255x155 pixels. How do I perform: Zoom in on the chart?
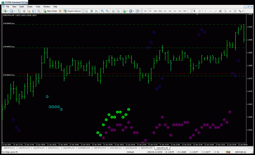pos(102,11)
